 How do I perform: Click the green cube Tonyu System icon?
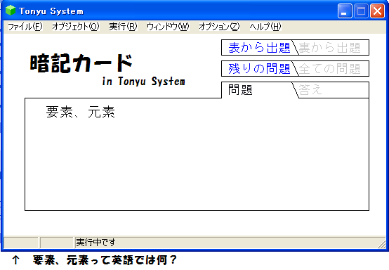pos(10,11)
